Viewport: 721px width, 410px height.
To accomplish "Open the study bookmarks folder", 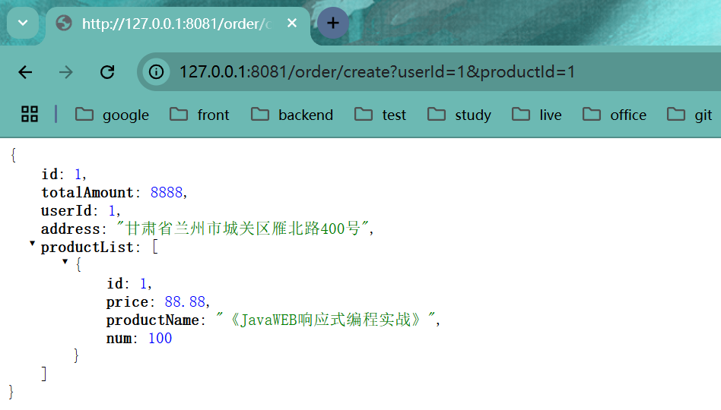I will point(459,115).
